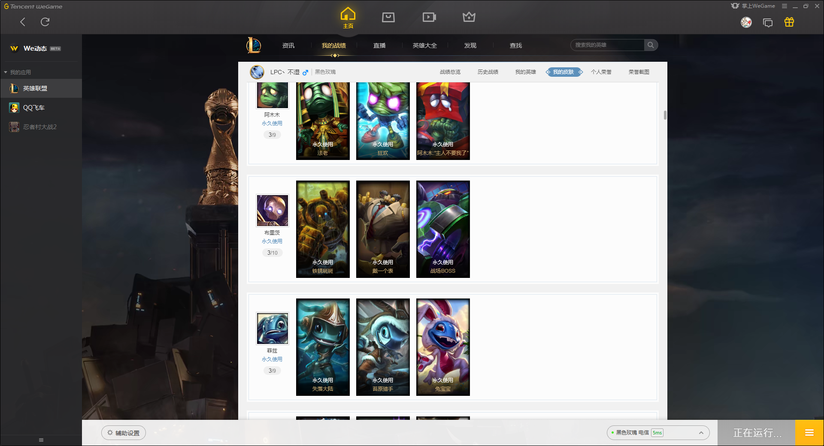This screenshot has height=446, width=824.
Task: Open the 战场BOSS skin card
Action: click(x=443, y=229)
